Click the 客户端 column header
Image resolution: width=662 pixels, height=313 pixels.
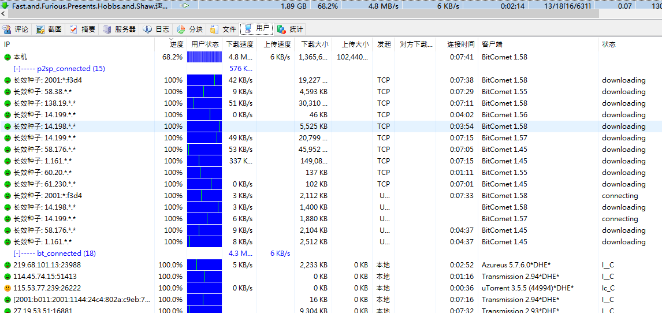click(492, 44)
